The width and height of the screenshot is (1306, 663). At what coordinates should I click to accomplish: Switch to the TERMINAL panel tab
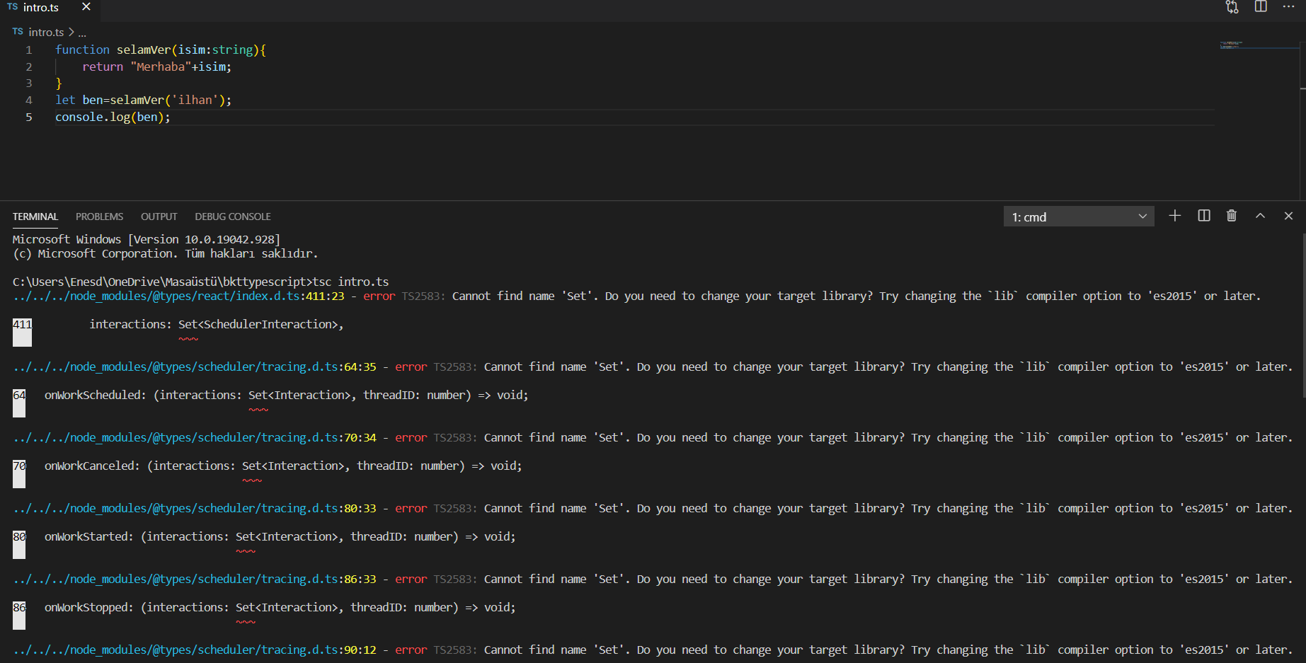[35, 217]
